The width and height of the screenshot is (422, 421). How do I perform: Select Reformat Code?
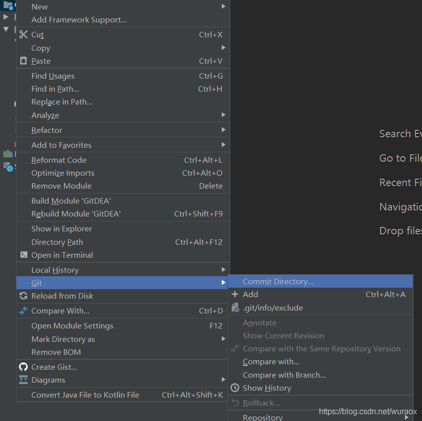(x=123, y=160)
